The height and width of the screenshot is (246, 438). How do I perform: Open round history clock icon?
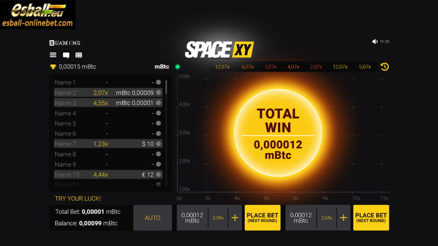point(385,67)
